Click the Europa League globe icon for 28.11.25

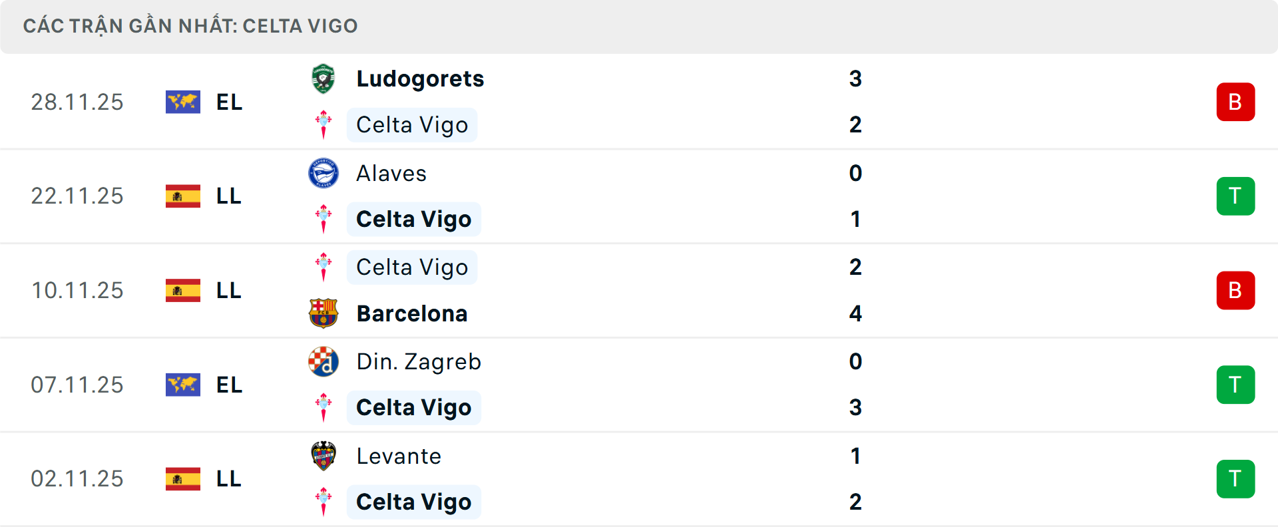(182, 102)
